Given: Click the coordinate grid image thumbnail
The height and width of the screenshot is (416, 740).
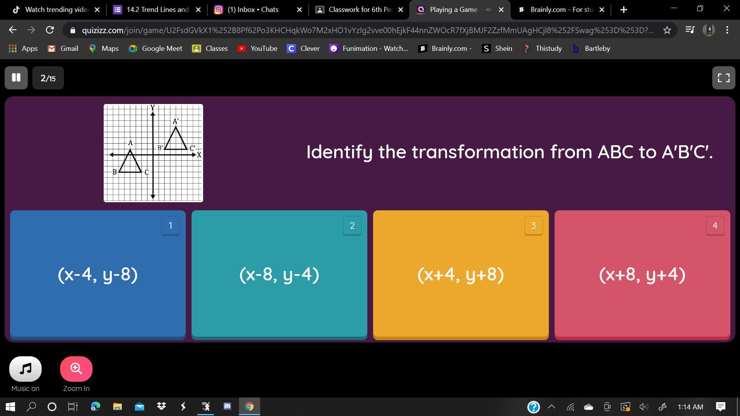Looking at the screenshot, I should pyautogui.click(x=153, y=153).
